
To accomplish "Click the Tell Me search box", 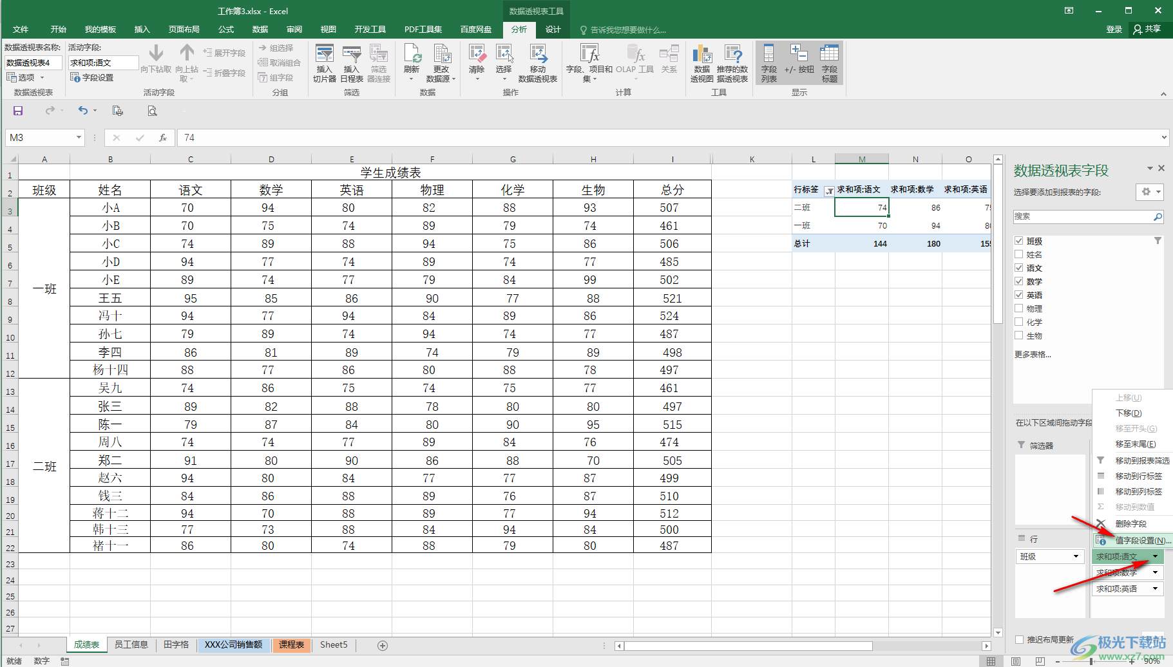I will pyautogui.click(x=623, y=30).
